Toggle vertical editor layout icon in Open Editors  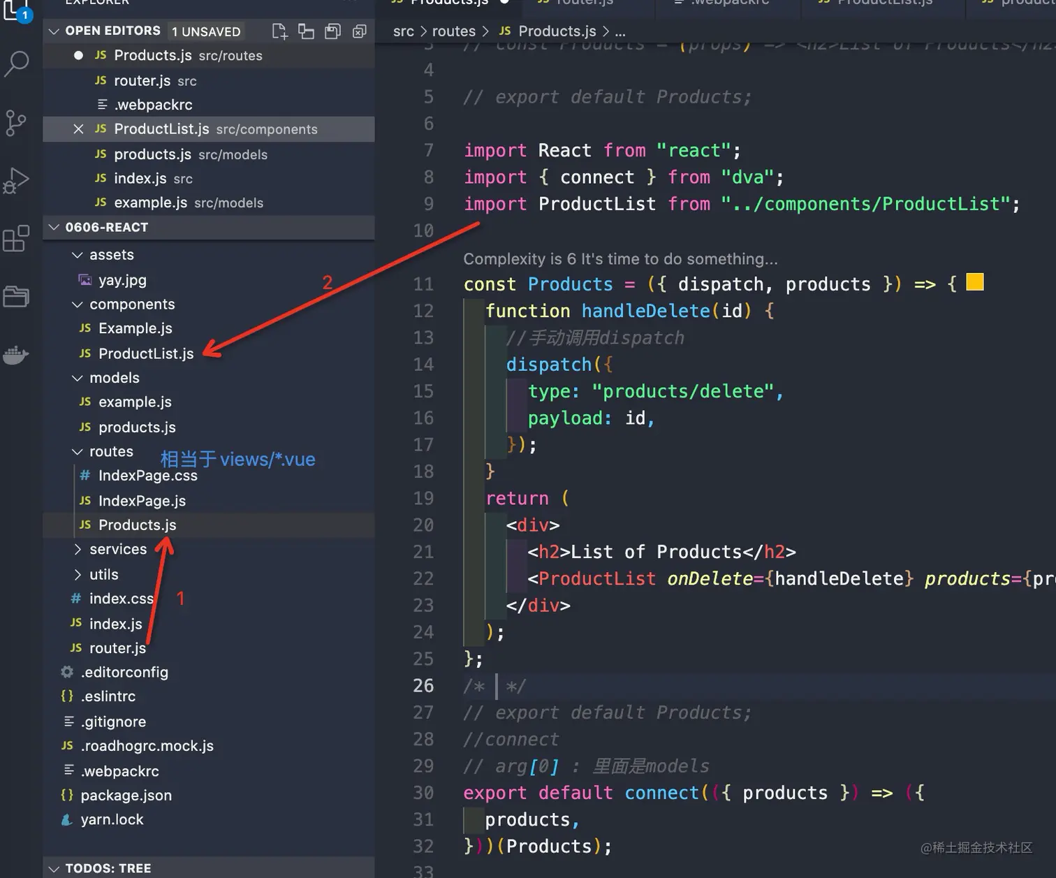click(306, 31)
